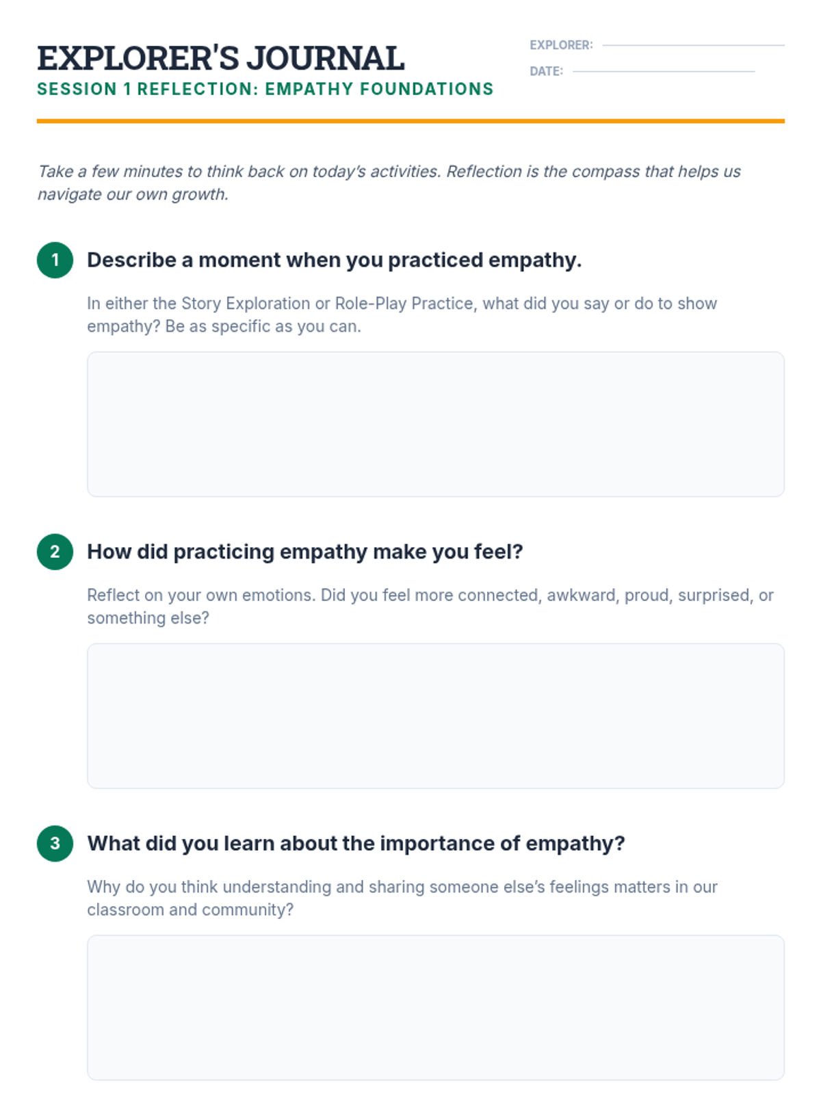Click the heading about the importance of empathy
The height and width of the screenshot is (1094, 821).
point(356,843)
